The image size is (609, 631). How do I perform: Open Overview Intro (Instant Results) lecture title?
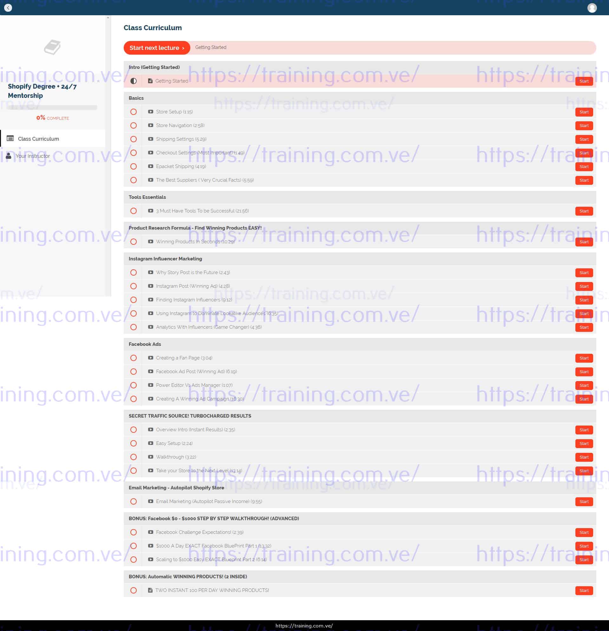(195, 429)
